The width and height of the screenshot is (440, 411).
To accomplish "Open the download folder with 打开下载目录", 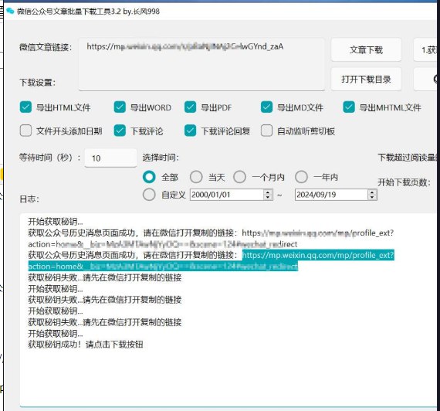I will (366, 80).
